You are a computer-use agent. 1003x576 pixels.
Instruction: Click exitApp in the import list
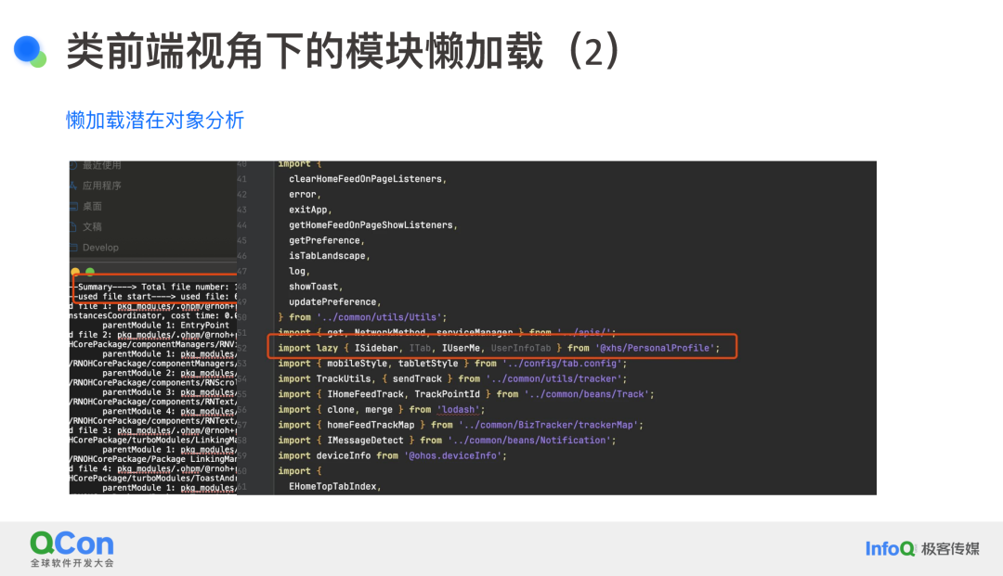(307, 210)
